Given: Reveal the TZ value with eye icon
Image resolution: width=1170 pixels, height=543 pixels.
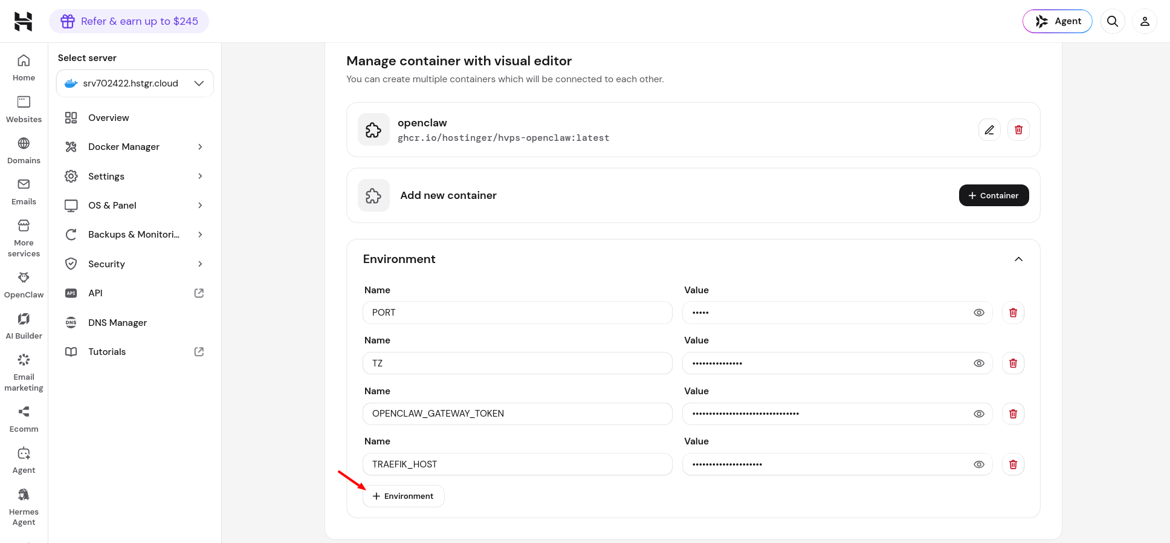Looking at the screenshot, I should pos(979,363).
